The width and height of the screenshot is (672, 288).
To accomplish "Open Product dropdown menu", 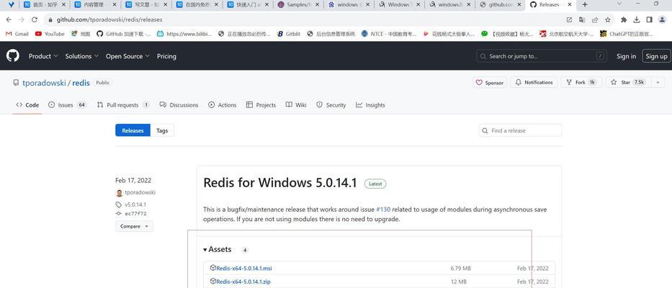I will [43, 56].
